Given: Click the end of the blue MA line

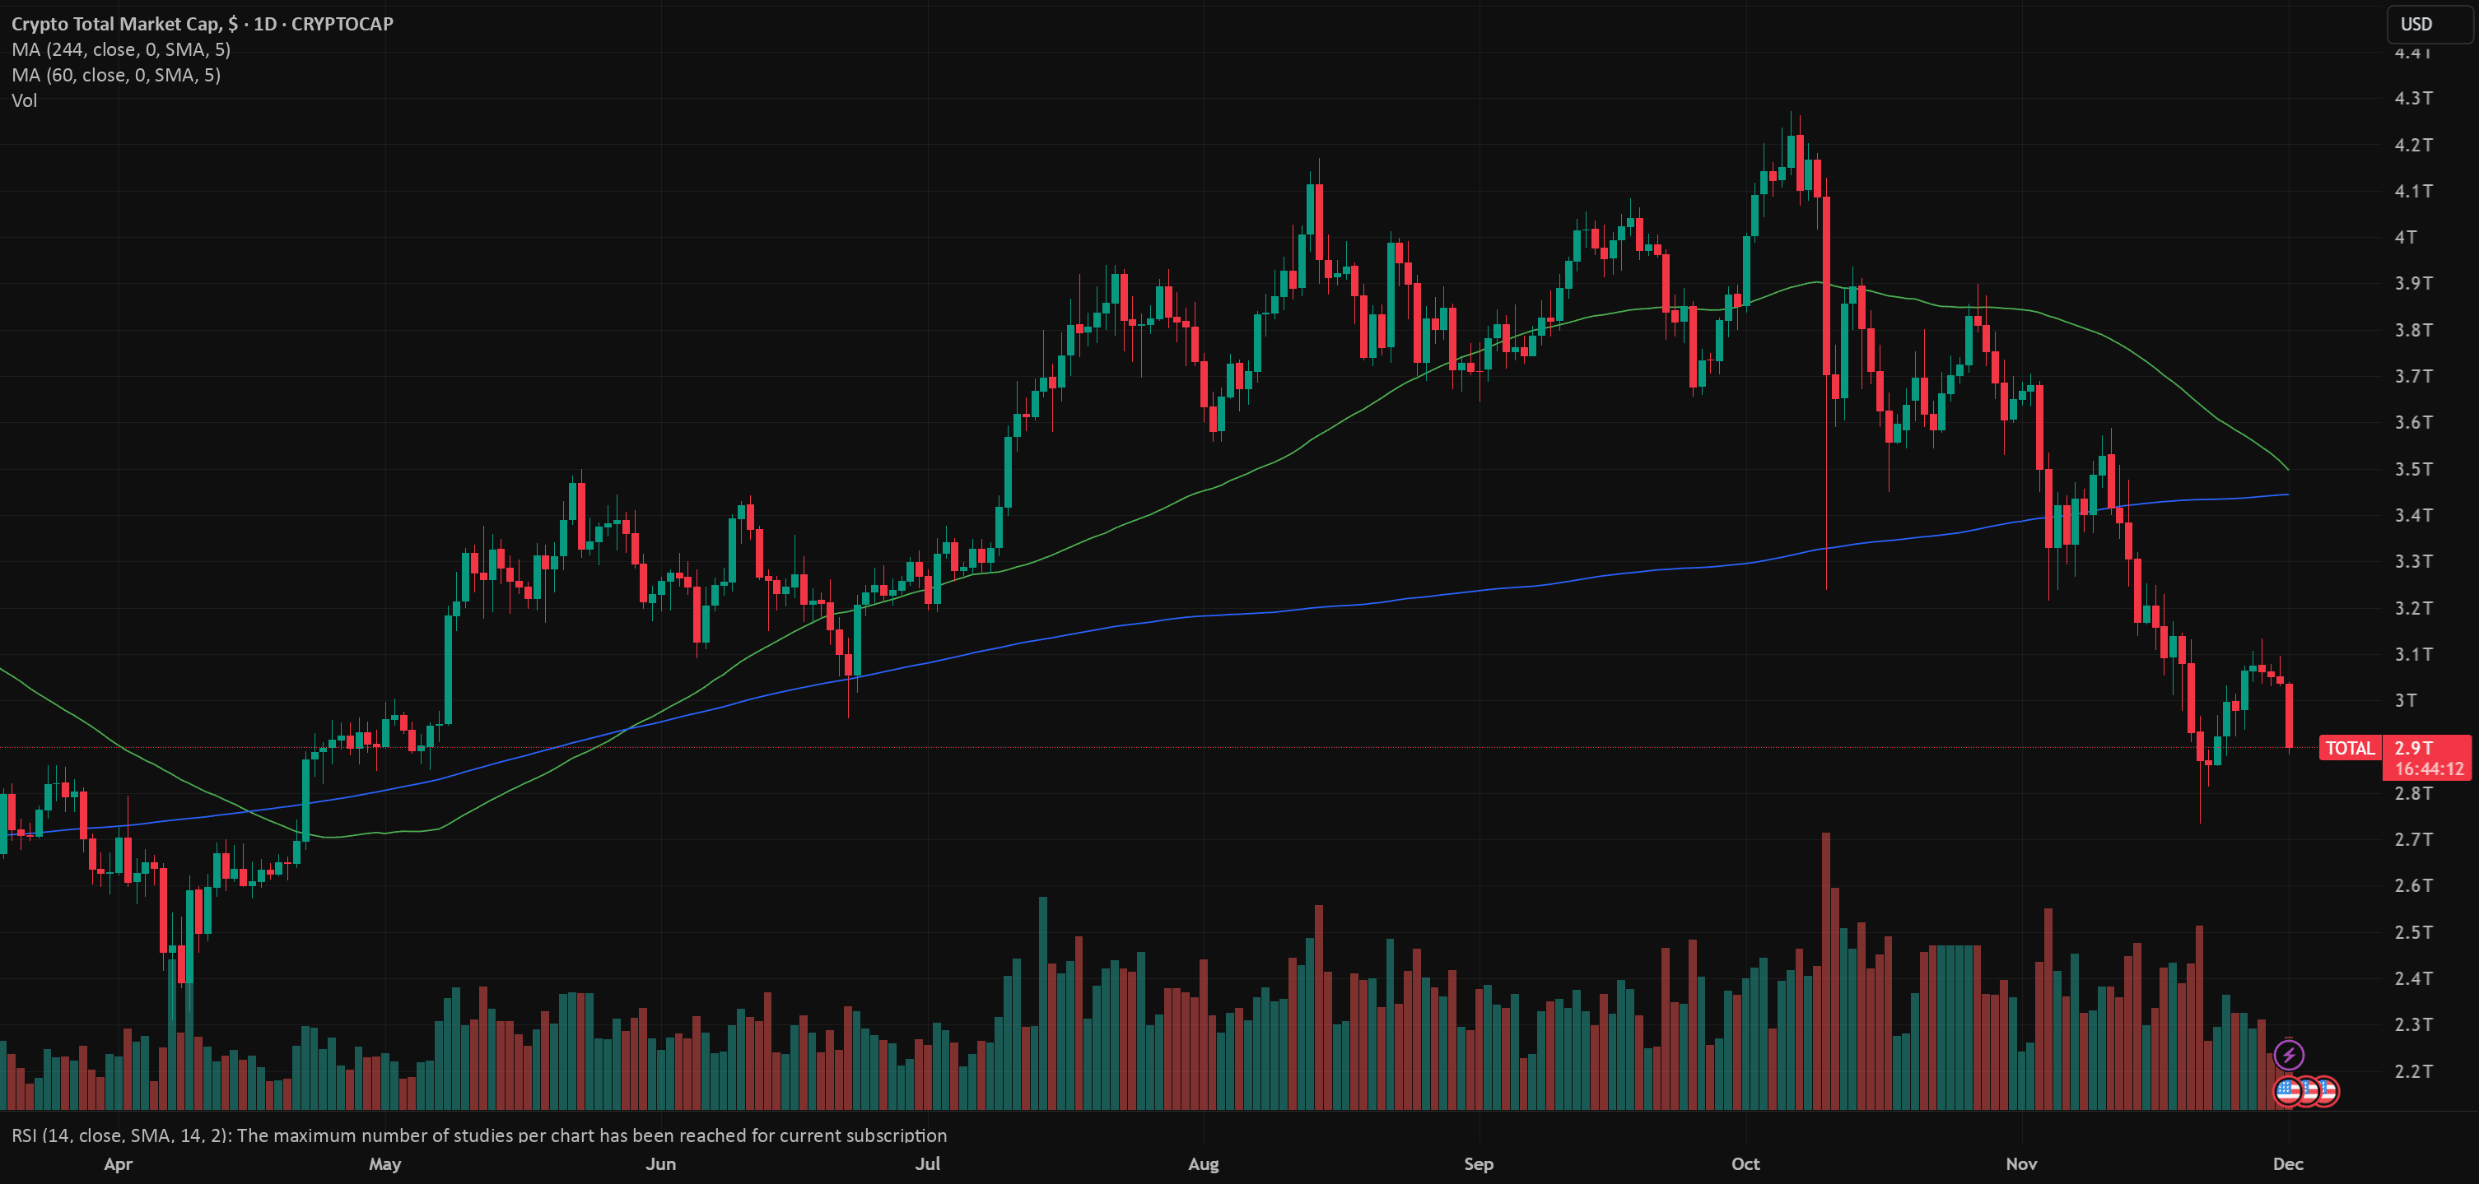Looking at the screenshot, I should tap(2286, 494).
